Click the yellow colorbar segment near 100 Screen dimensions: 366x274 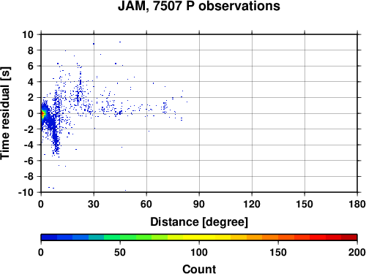click(199, 237)
